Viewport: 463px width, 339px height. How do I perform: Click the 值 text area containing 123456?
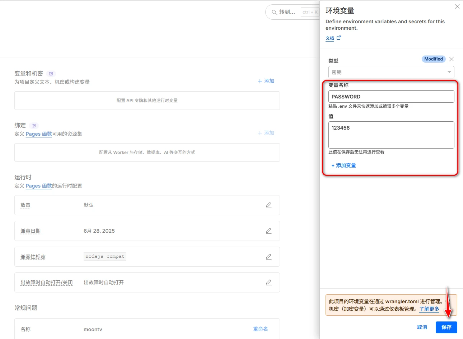point(391,135)
